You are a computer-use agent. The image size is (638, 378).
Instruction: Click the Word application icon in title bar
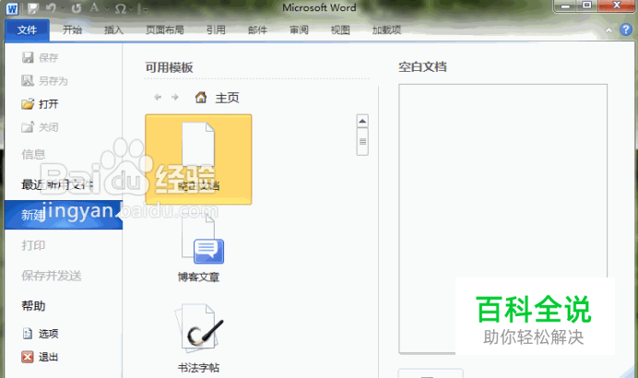pos(11,8)
